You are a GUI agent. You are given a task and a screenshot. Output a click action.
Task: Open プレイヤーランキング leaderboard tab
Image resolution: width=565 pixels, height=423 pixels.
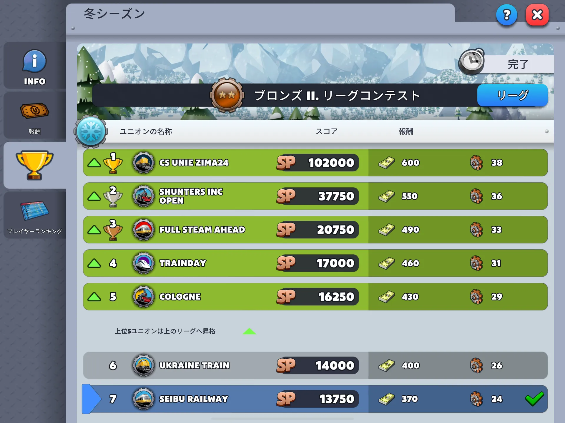click(x=35, y=215)
